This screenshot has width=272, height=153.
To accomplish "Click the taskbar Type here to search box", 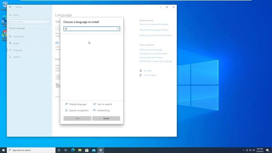I will click(x=31, y=150).
